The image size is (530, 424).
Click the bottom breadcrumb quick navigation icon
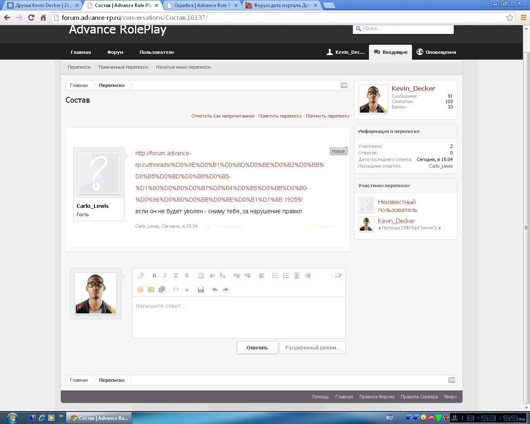point(452,380)
